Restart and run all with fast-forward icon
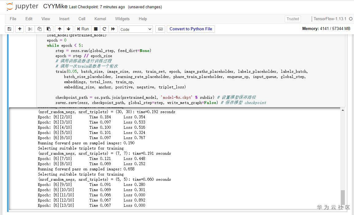 [x=113, y=29]
